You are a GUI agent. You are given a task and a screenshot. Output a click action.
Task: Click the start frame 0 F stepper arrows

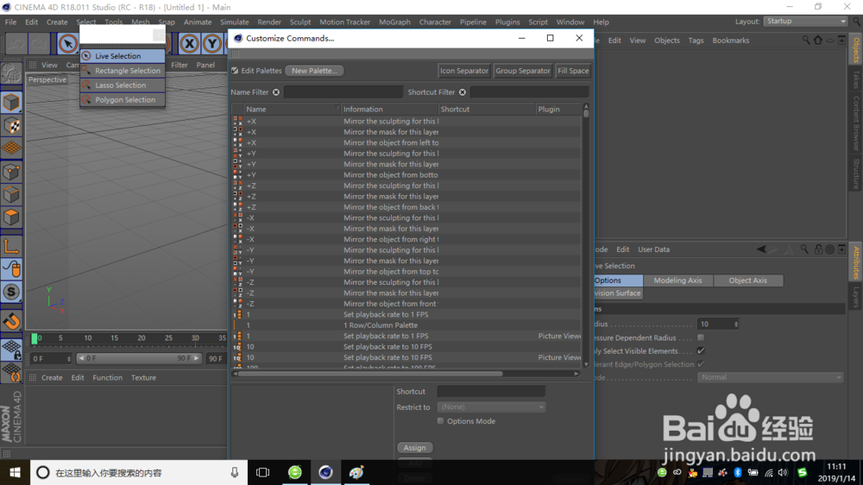tap(69, 359)
